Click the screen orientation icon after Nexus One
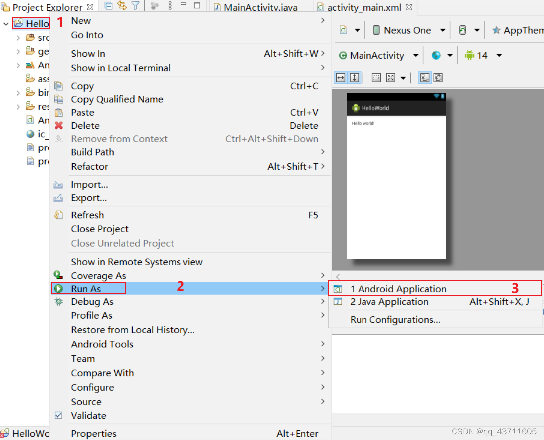This screenshot has height=440, width=544. [x=463, y=30]
